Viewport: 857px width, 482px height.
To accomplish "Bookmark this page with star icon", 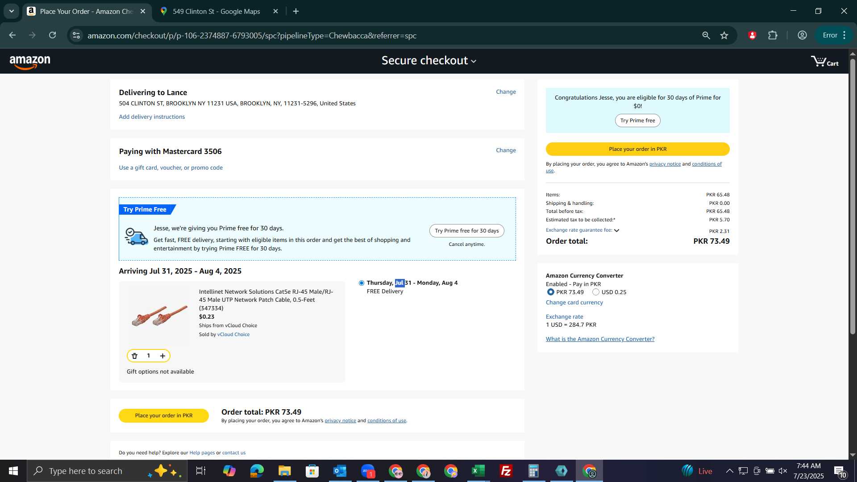I will coord(724,35).
